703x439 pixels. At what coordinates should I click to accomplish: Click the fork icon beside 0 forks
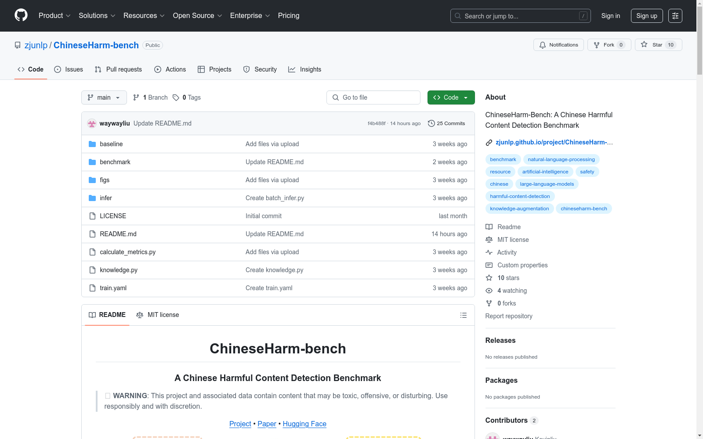(489, 303)
